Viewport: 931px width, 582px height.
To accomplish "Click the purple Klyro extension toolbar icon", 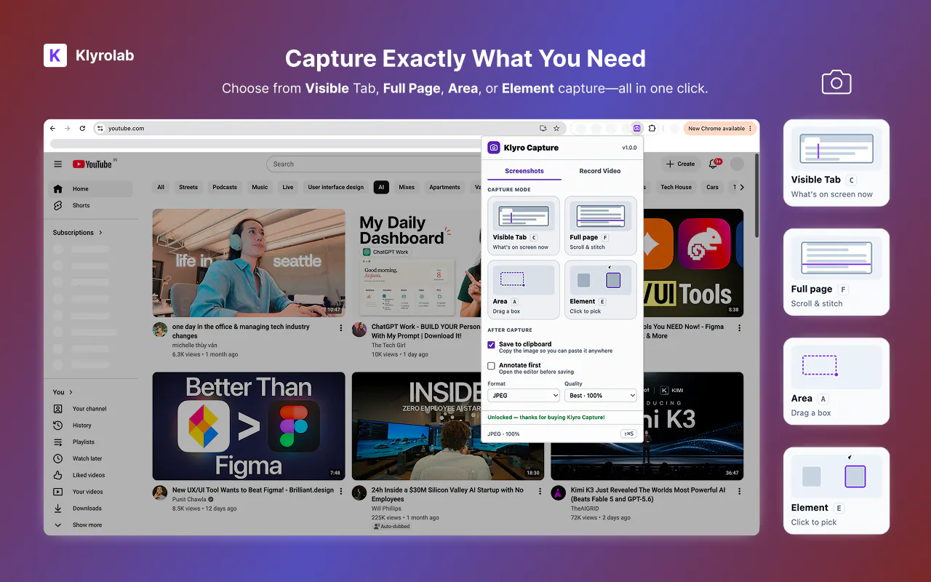I will [x=636, y=128].
